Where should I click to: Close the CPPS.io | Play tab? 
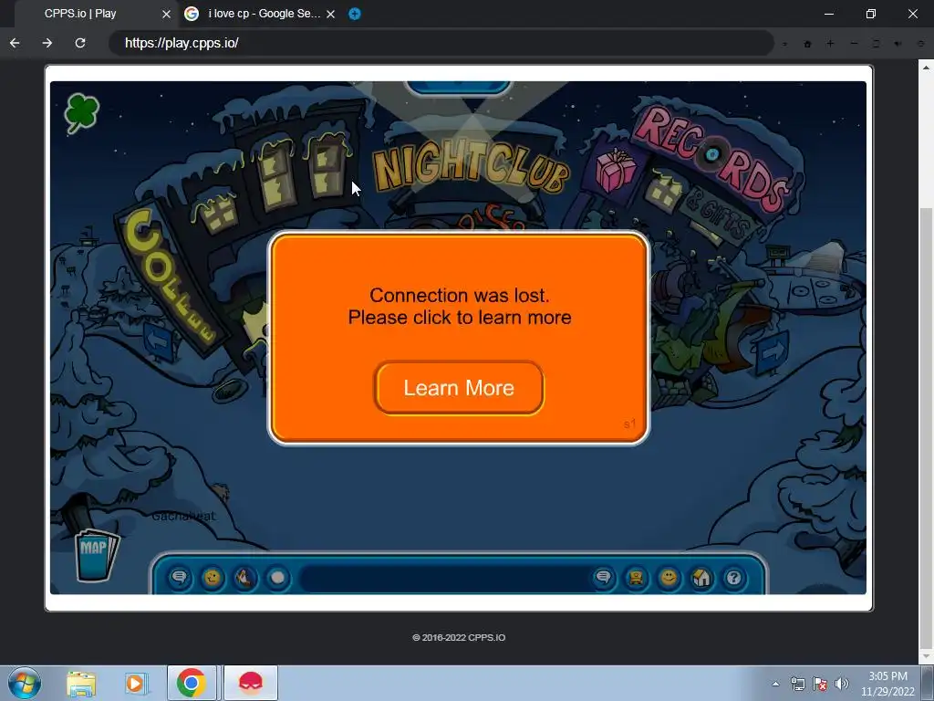(166, 14)
